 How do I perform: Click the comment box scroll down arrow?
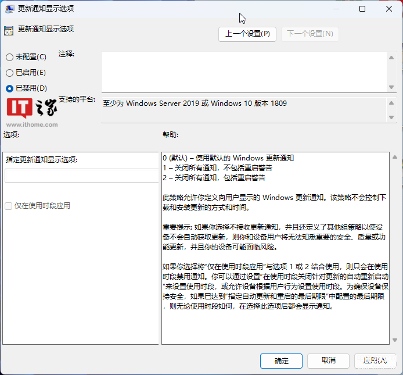pos(391,87)
